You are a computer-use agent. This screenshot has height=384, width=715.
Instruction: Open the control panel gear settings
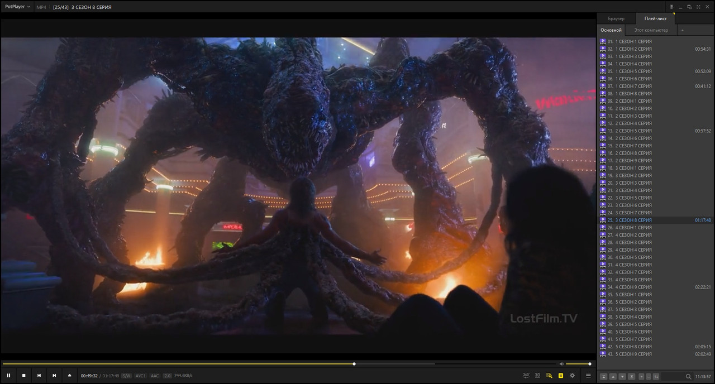click(572, 376)
